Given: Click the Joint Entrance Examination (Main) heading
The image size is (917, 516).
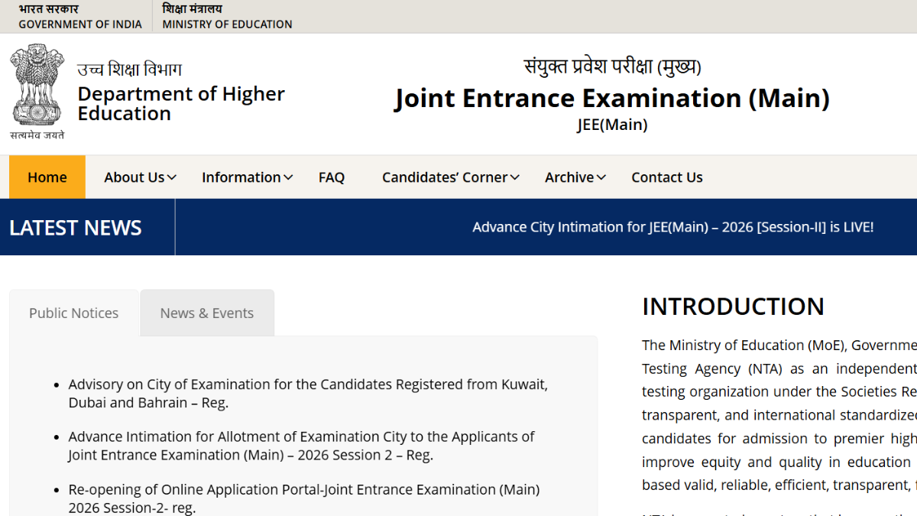Looking at the screenshot, I should pos(611,98).
